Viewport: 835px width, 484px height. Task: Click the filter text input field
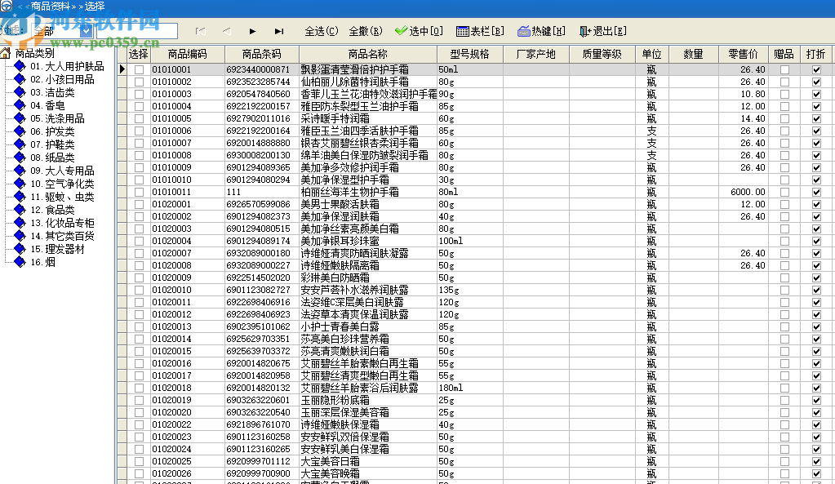pos(135,31)
